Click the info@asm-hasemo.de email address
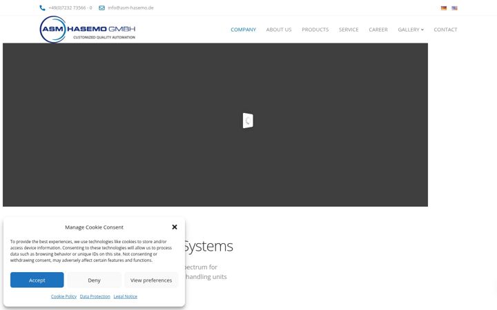 click(130, 8)
